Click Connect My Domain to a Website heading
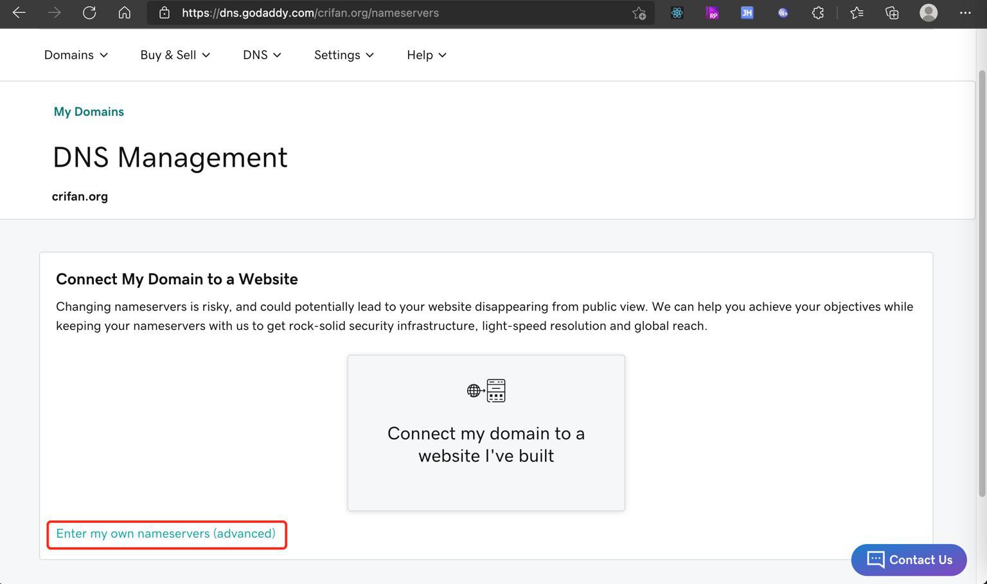Screen dimensions: 987x584 pos(177,279)
